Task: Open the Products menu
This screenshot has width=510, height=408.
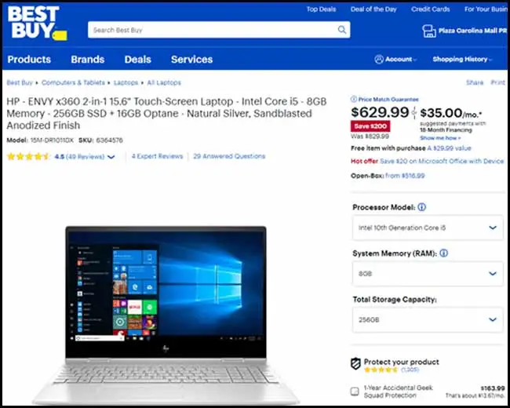Action: 29,59
